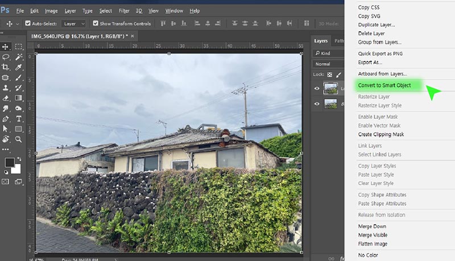455x261 pixels.
Task: Open the Normal blend mode dropdown
Action: [328, 64]
